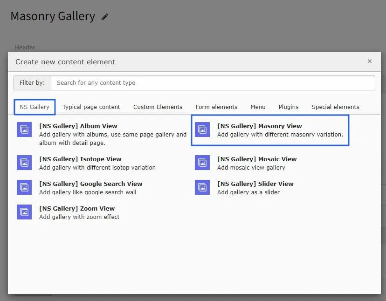This screenshot has height=301, width=386.
Task: Click 'Add gallery as a slider' description
Action: coord(248,192)
